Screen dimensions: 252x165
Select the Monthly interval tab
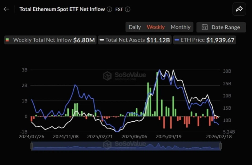[x=180, y=27]
